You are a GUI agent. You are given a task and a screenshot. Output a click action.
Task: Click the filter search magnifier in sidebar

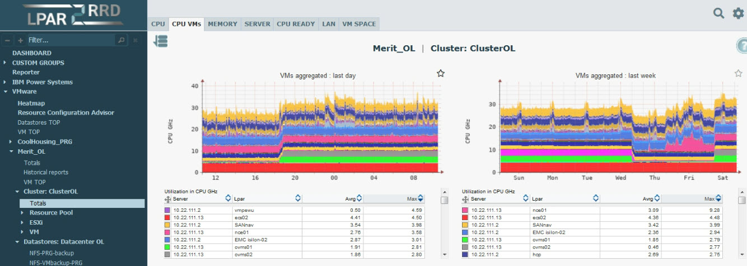point(121,40)
